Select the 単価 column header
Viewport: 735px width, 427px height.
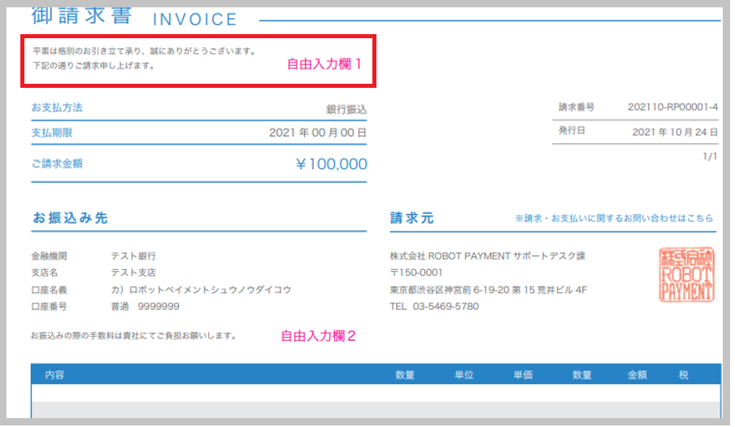[523, 375]
